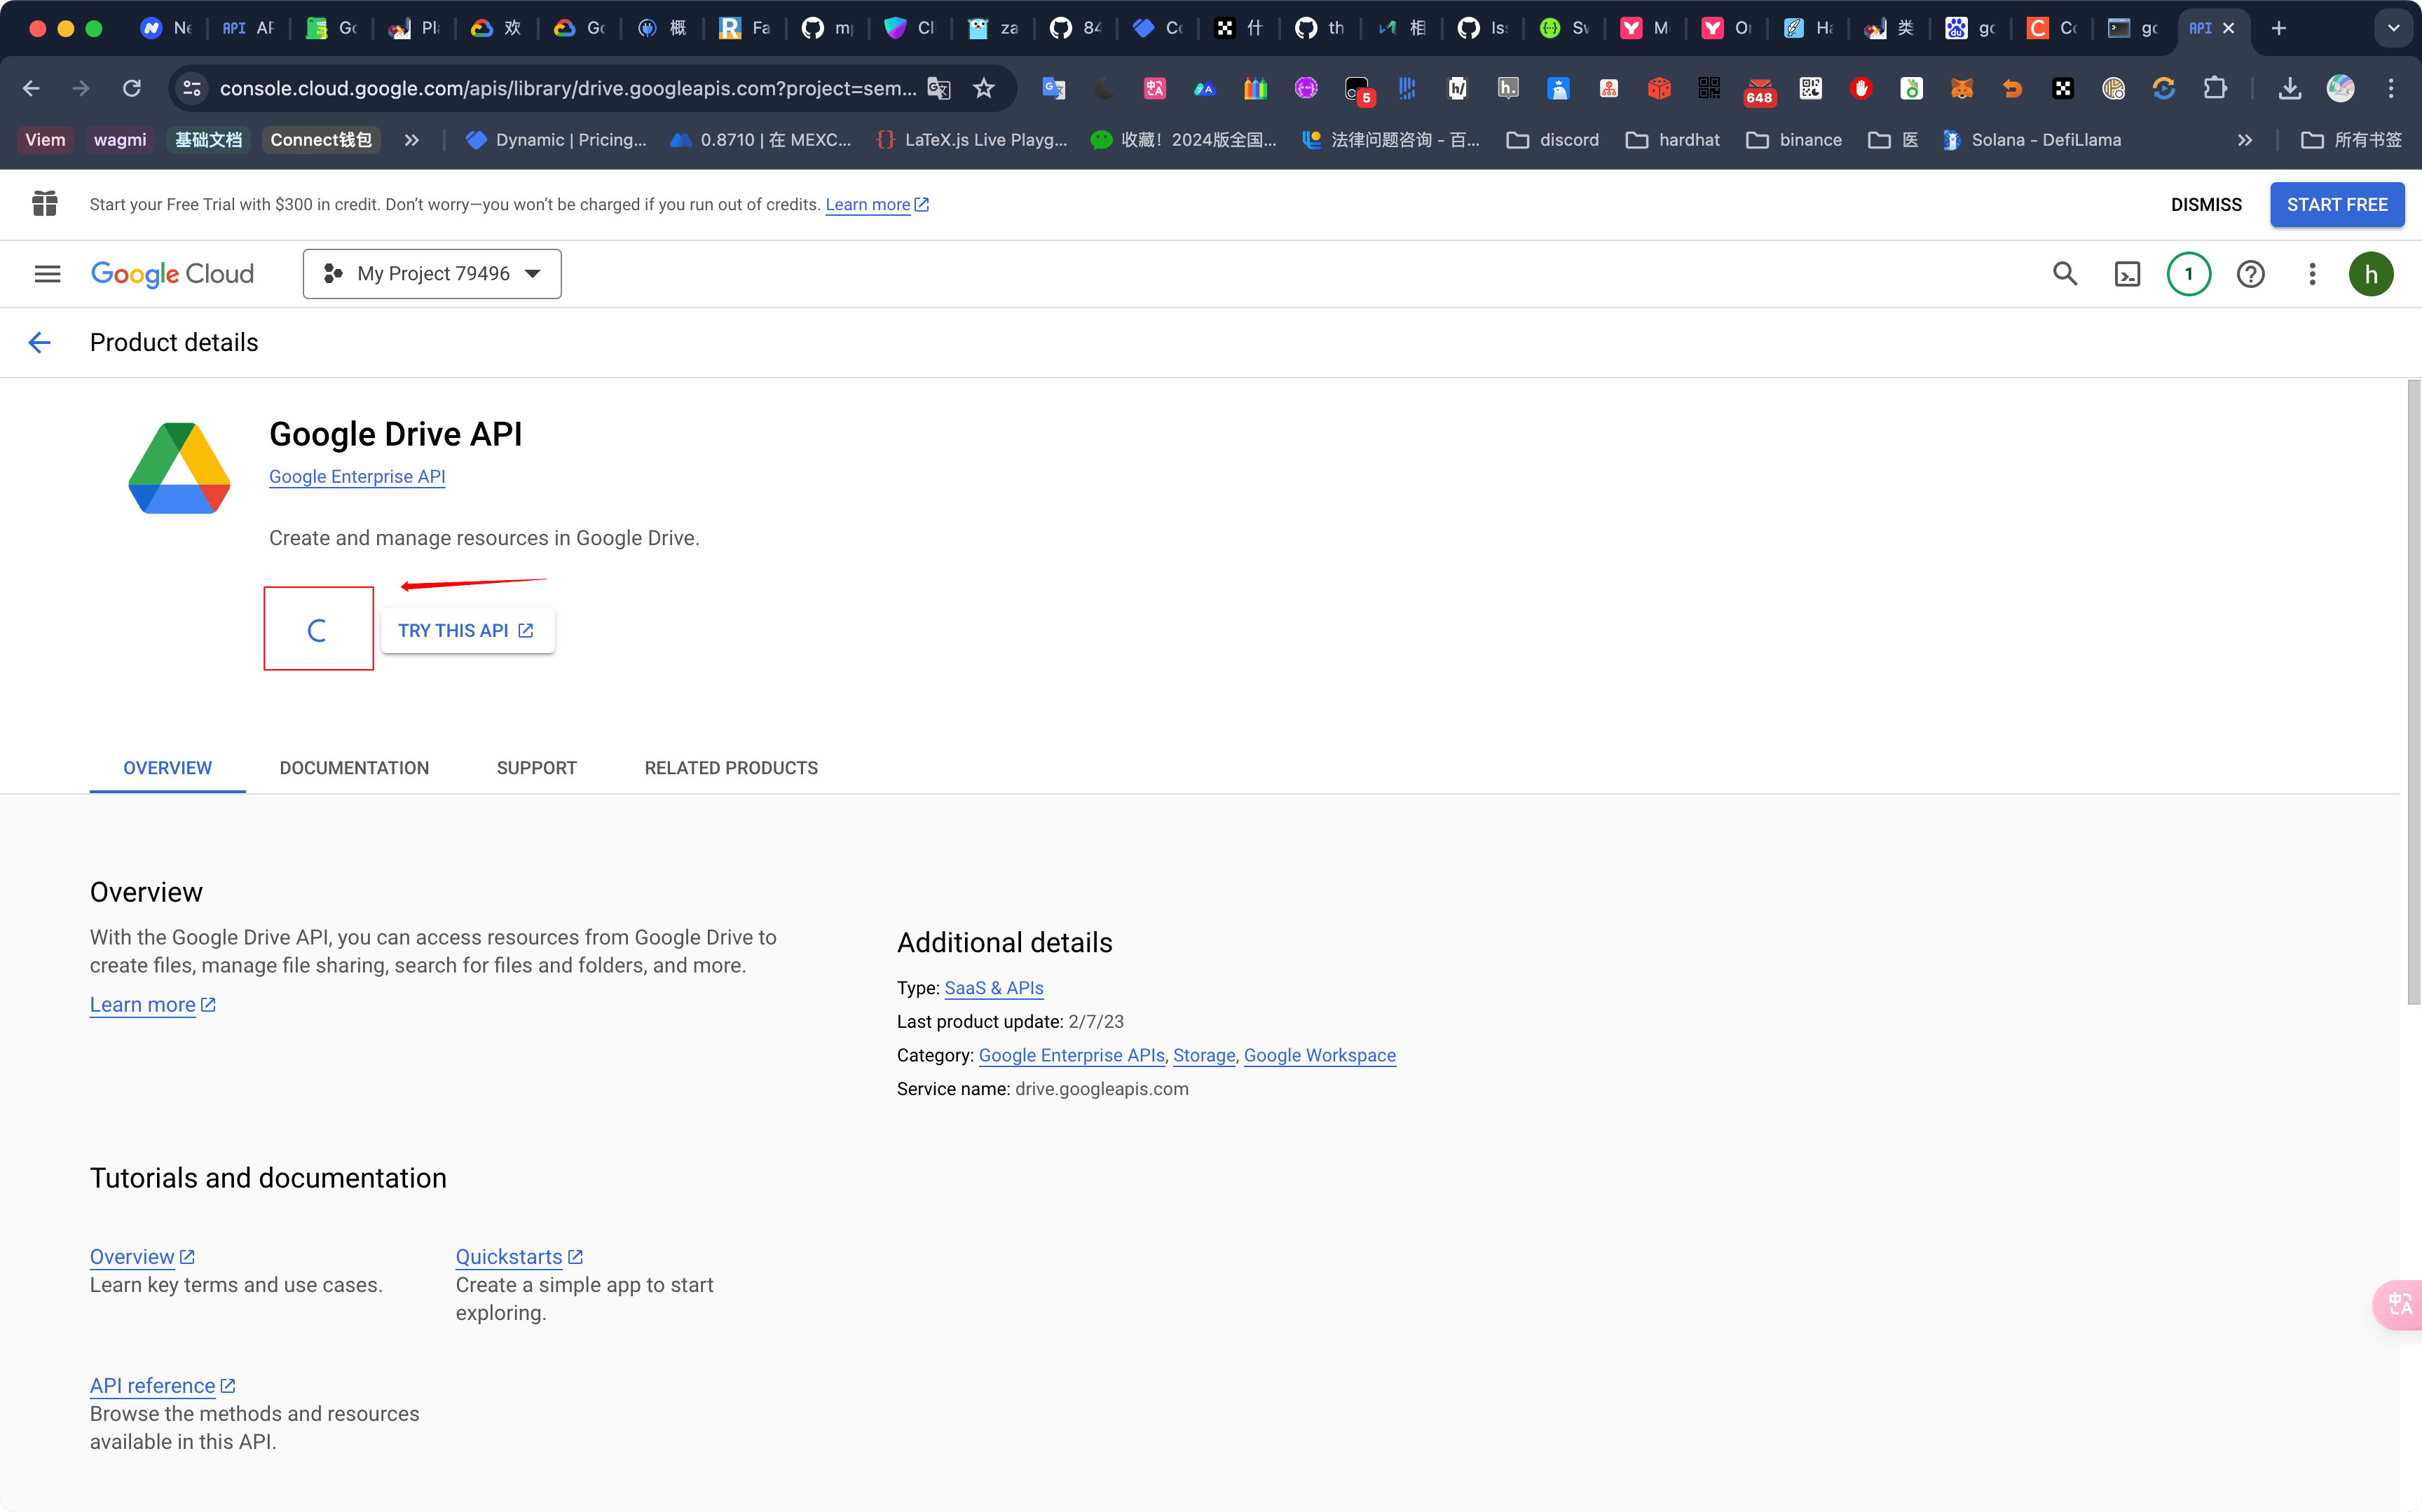Open the SaaS & APIs type link
The width and height of the screenshot is (2422, 1512).
994,988
